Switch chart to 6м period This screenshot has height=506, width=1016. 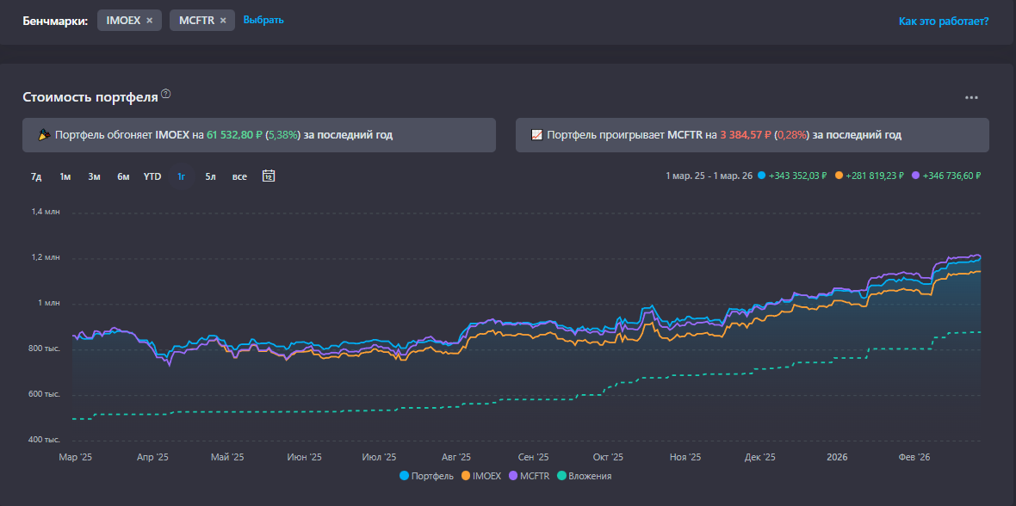tap(123, 176)
